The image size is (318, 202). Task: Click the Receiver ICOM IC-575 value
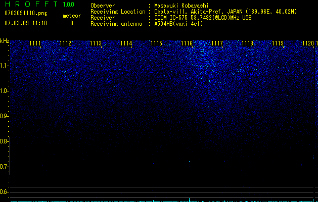point(203,18)
